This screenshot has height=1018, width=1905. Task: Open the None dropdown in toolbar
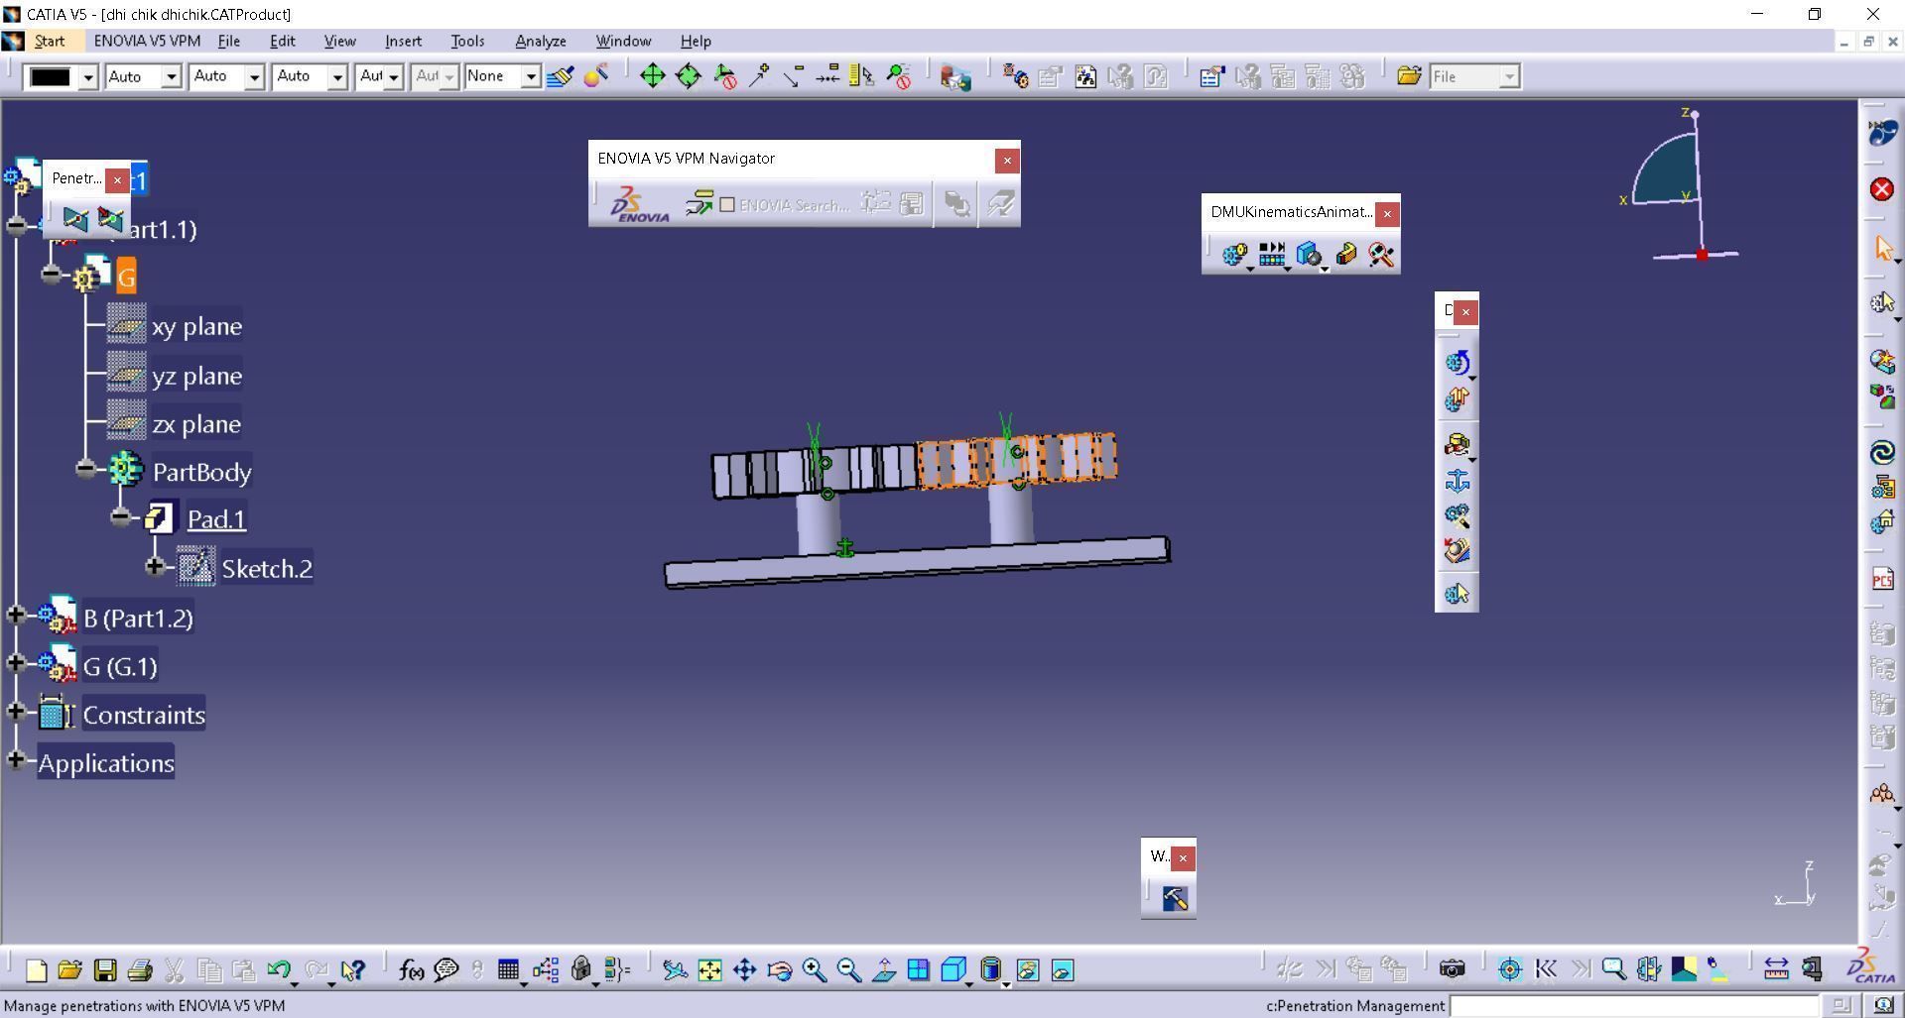[x=531, y=76]
